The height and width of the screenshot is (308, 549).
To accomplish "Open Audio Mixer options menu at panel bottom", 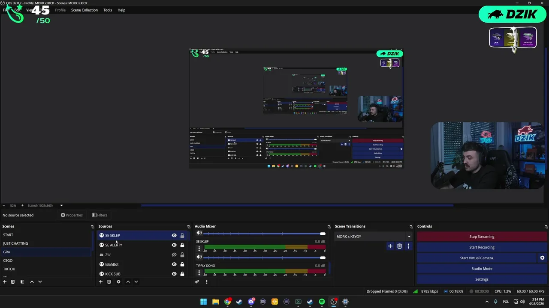I will point(206,282).
